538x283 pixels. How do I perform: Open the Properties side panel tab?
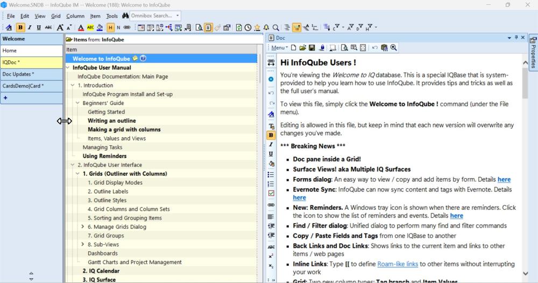[x=533, y=53]
